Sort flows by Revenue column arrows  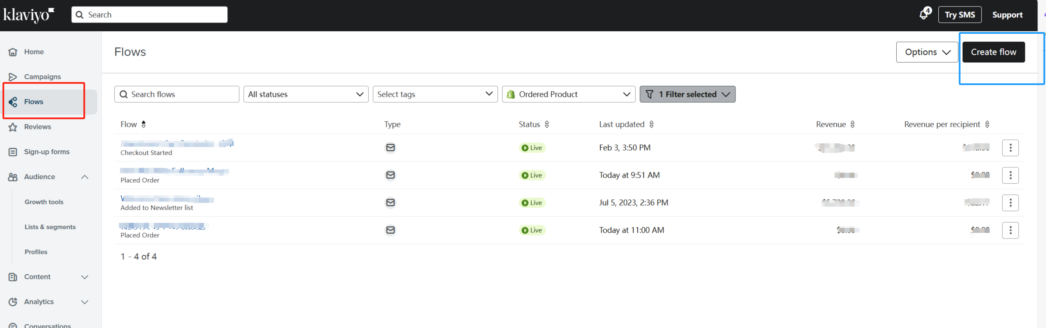(x=852, y=124)
